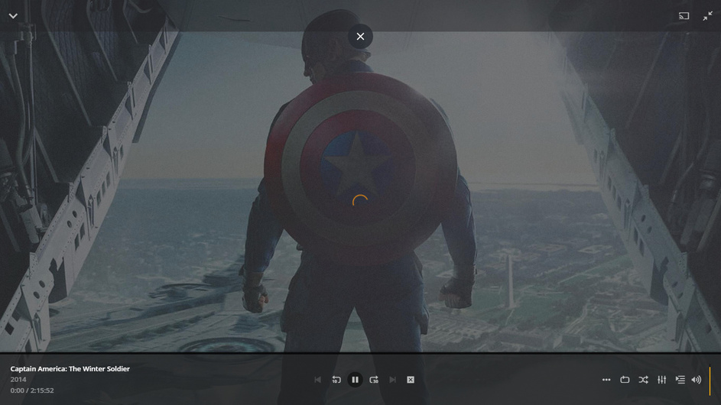Viewport: 721px width, 405px height.
Task: Dismiss the overlay with the X button
Action: pyautogui.click(x=360, y=37)
